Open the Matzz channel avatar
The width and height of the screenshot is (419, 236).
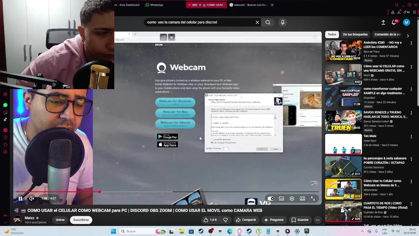(x=18, y=220)
